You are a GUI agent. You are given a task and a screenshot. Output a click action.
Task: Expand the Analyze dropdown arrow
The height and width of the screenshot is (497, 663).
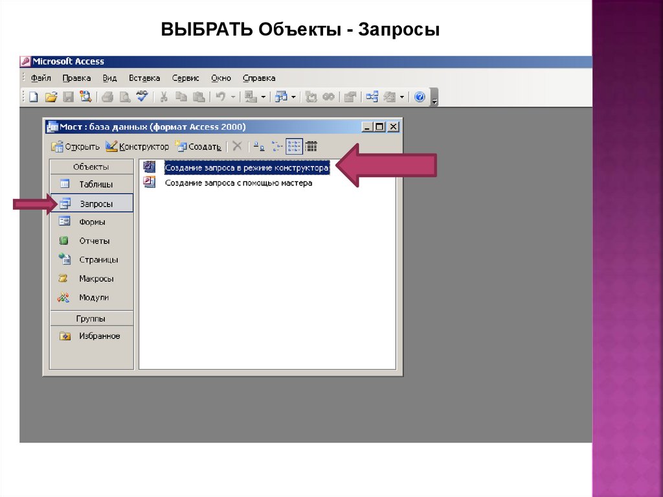pyautogui.click(x=293, y=97)
